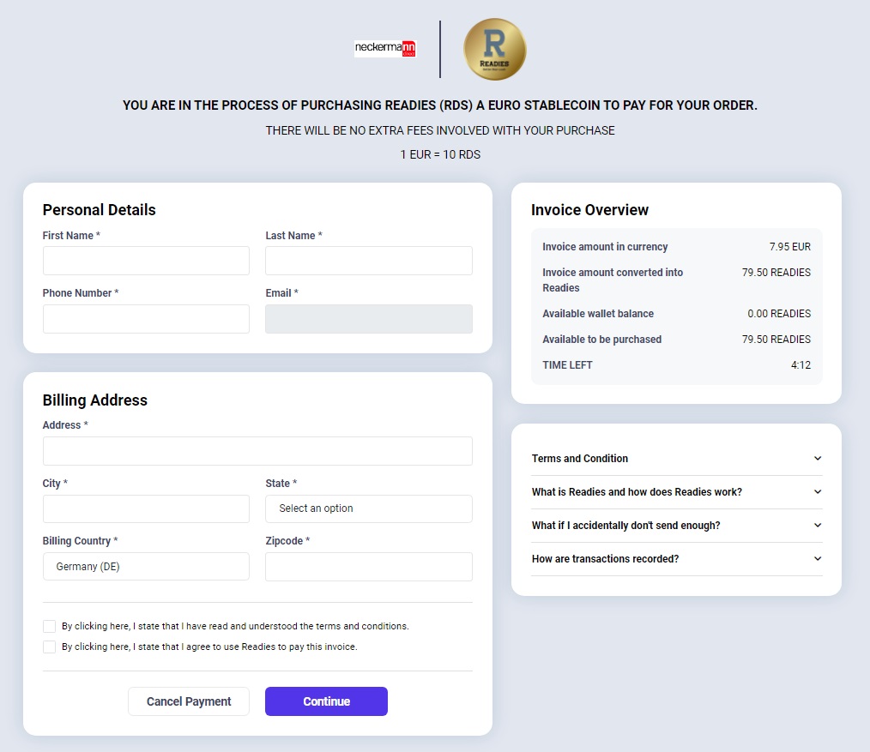Expand 'What is Readies' FAQ chevron

click(817, 492)
